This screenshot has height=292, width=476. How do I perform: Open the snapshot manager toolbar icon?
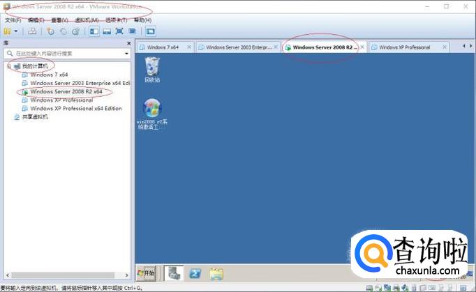click(75, 31)
